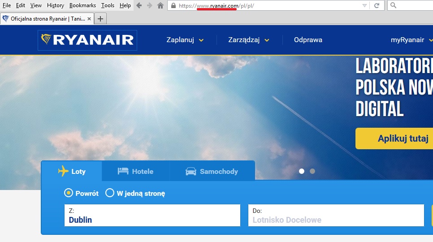Open the Bookmarks menu
Screen dimensions: 433x242
(x=82, y=5)
